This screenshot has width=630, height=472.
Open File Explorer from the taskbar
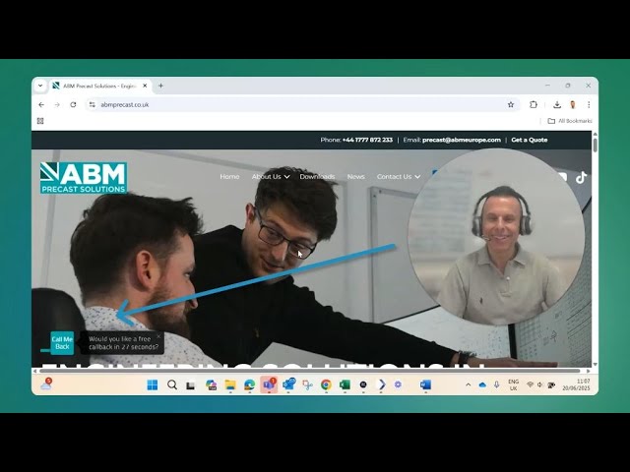(230, 384)
